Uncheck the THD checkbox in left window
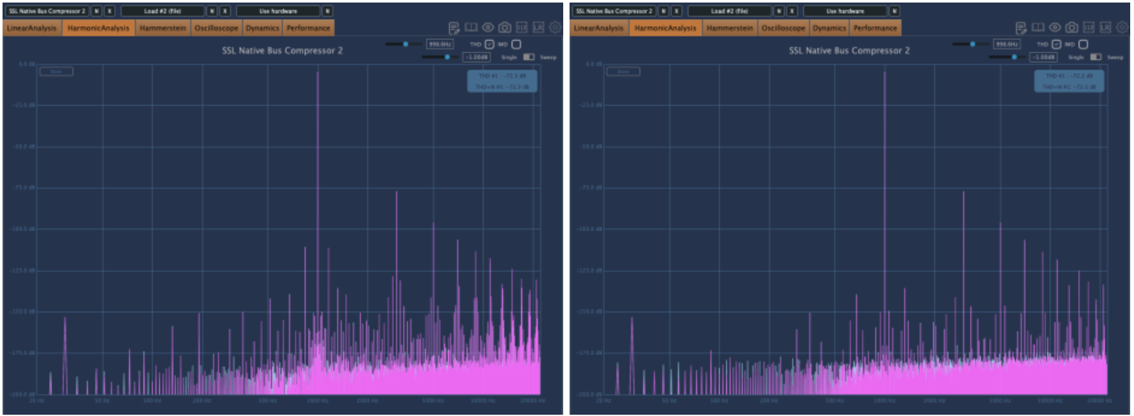This screenshot has width=1134, height=416. point(489,44)
